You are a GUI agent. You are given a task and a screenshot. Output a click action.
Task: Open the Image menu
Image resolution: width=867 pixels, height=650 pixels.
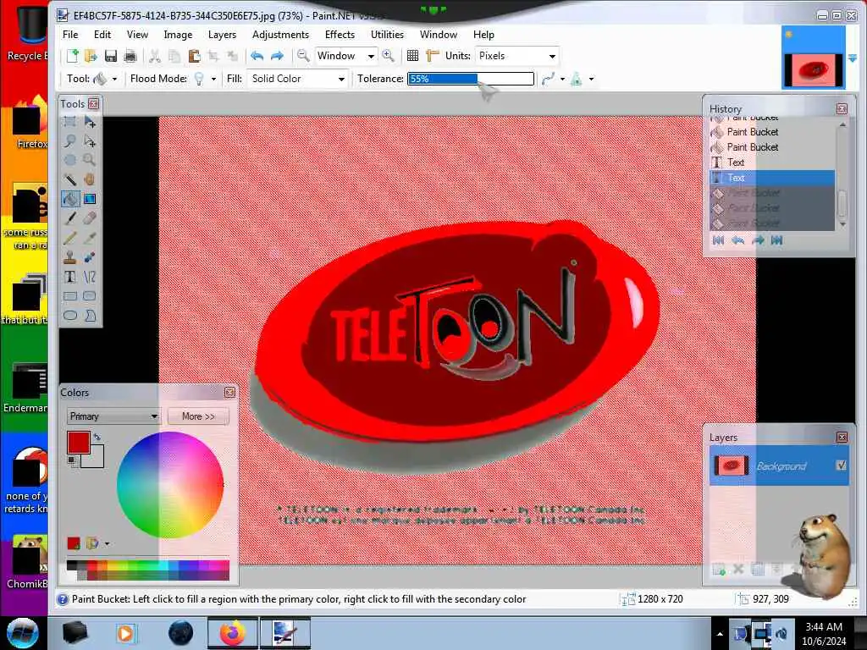[x=178, y=34]
